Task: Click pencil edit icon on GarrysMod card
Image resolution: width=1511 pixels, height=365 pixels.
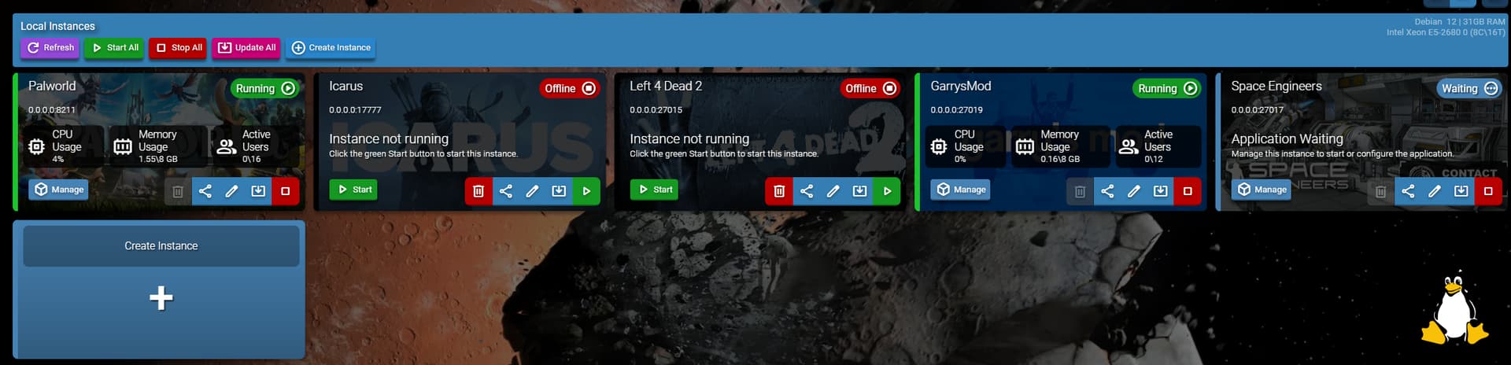Action: 1133,191
